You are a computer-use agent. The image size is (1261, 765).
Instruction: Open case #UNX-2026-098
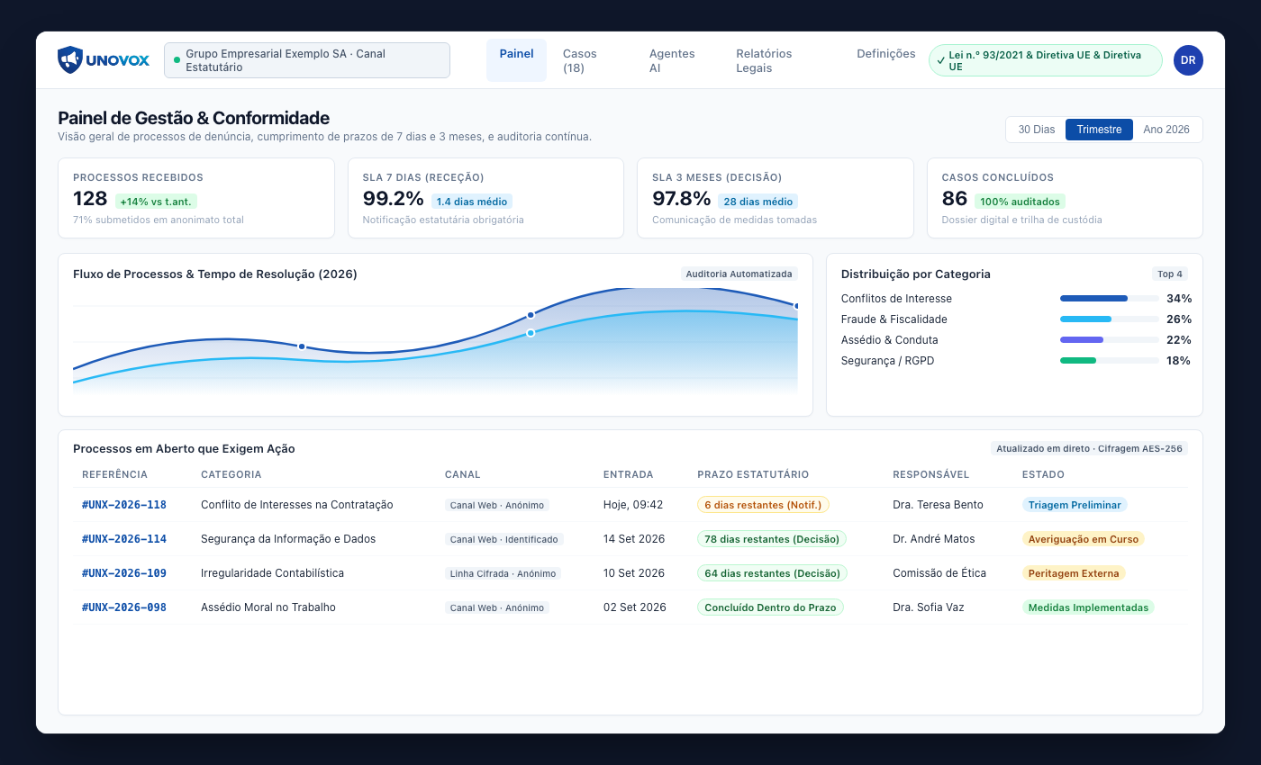pyautogui.click(x=124, y=607)
